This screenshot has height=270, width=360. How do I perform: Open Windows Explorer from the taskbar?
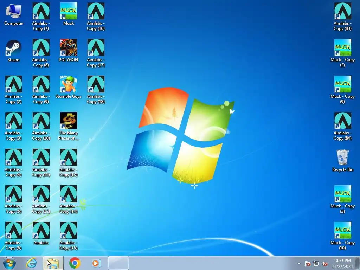click(53, 263)
